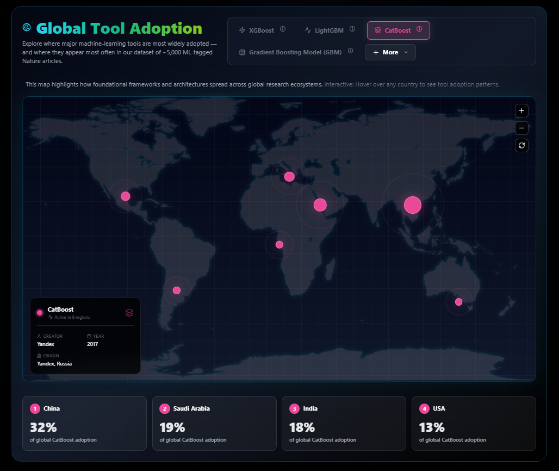Open the info tooltip next to XGBoost
559x471 pixels.
tap(283, 29)
